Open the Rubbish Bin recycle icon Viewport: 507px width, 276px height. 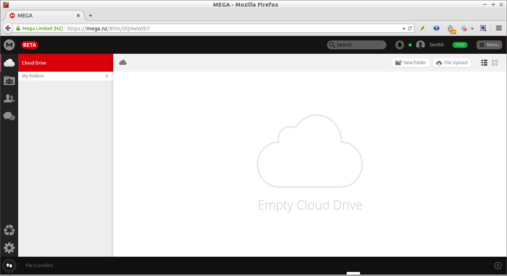coord(9,230)
